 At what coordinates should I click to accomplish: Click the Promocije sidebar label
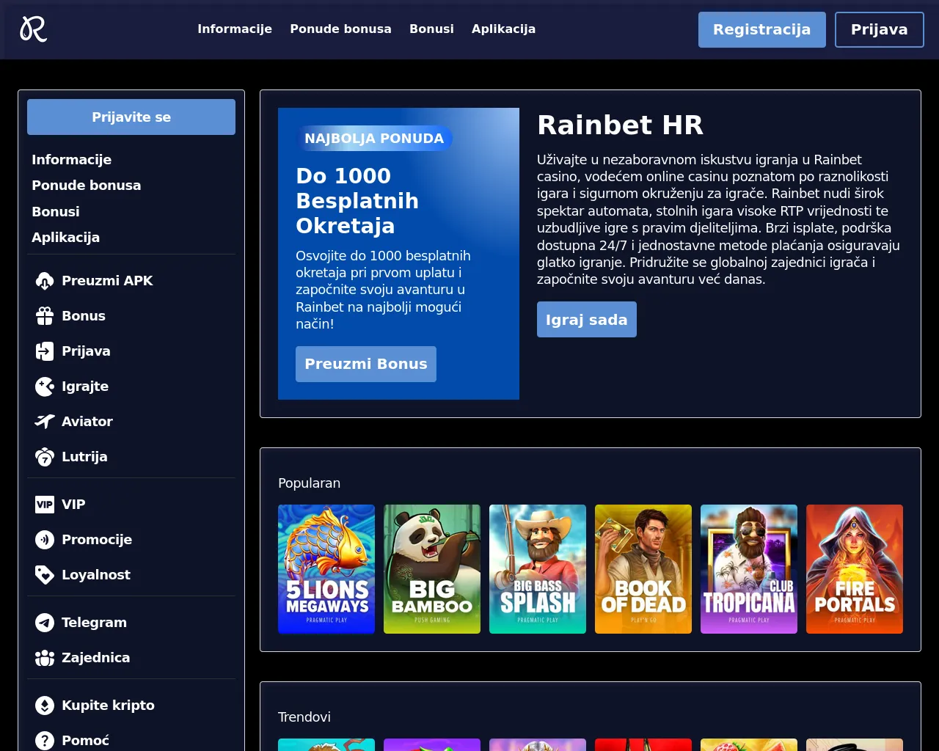coord(97,540)
